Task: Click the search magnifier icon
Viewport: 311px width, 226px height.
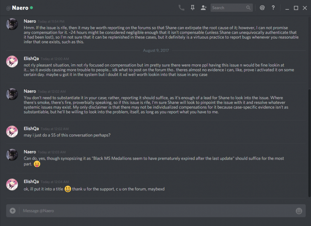Action: 248,8
